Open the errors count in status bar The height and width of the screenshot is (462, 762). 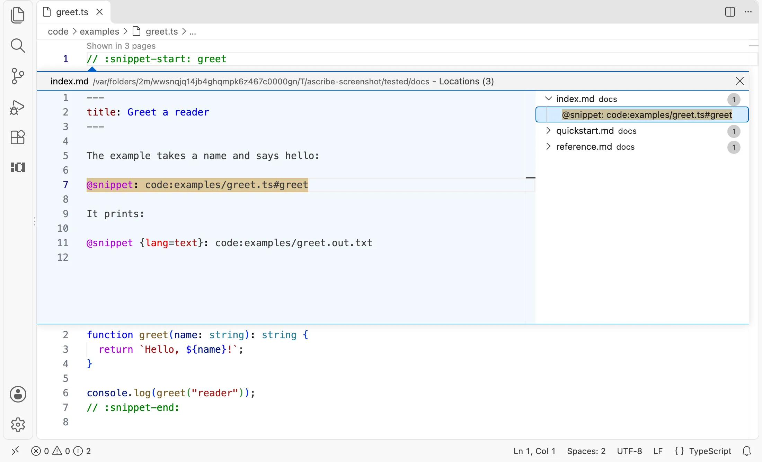coord(40,451)
